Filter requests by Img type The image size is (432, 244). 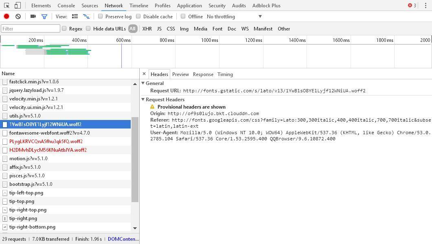tap(184, 28)
